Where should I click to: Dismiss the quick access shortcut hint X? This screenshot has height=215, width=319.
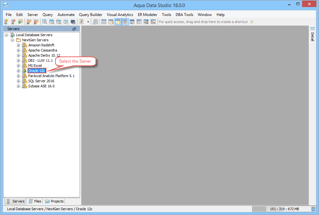click(x=252, y=22)
